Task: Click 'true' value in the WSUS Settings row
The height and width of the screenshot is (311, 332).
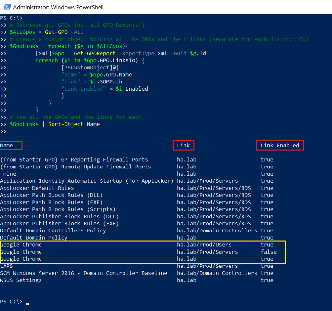Action: pyautogui.click(x=267, y=280)
